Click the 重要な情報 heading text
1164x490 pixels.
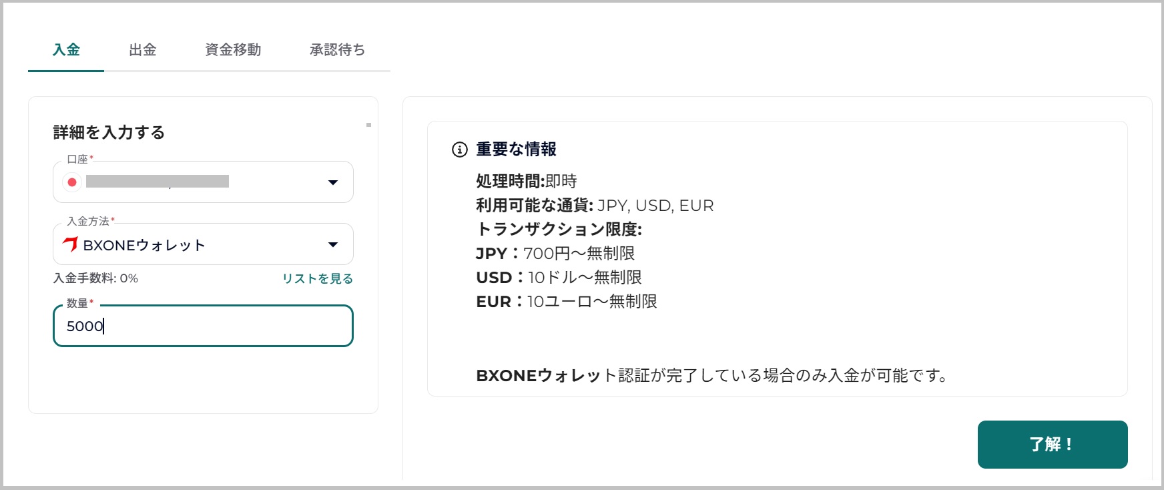516,150
